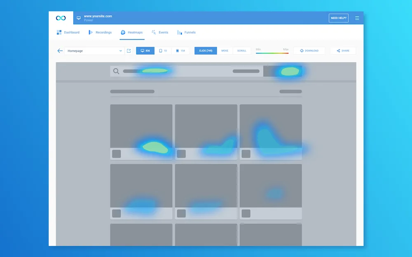Open the hamburger menu
The height and width of the screenshot is (257, 412).
[x=357, y=18]
